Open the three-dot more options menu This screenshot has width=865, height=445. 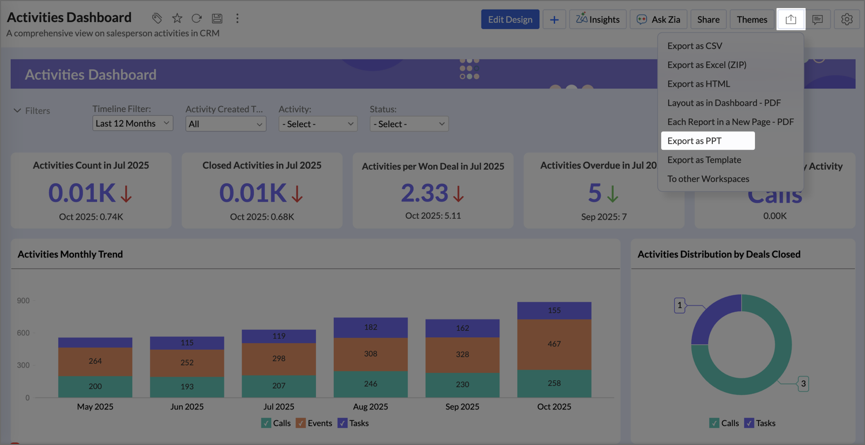(x=237, y=18)
